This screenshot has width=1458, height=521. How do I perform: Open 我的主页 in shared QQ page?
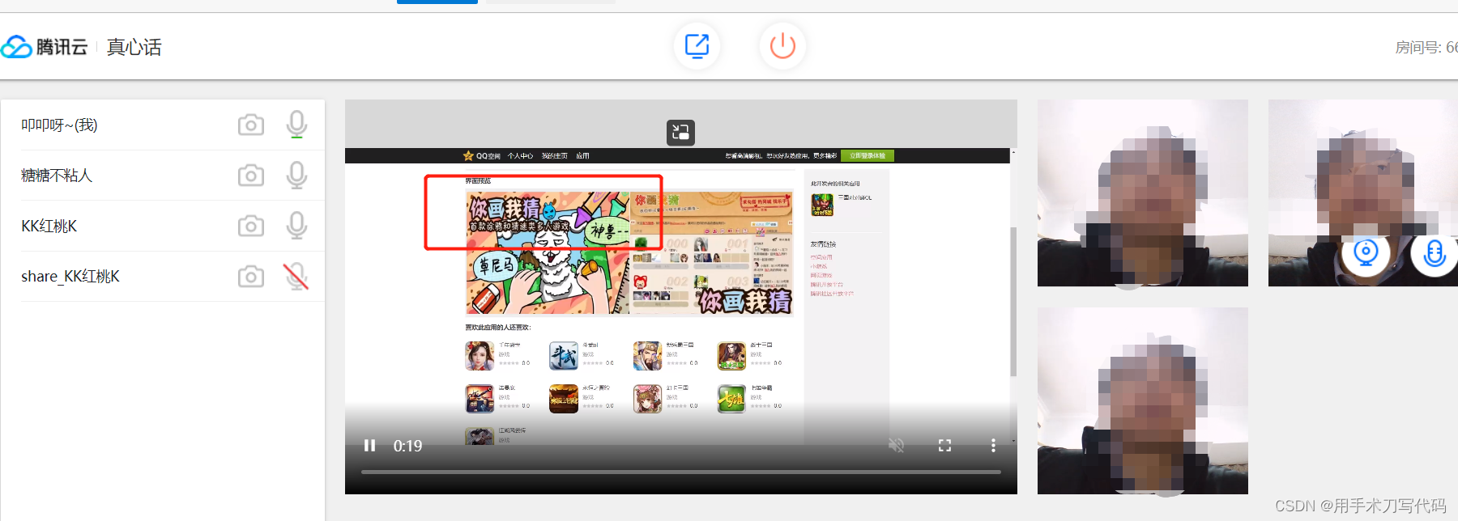tap(555, 155)
